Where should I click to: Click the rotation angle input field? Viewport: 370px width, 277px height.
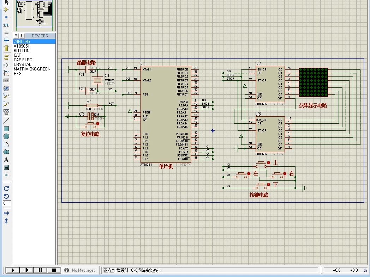[x=7, y=203]
